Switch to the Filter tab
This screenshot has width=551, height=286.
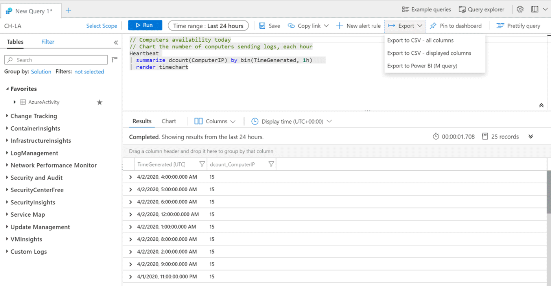point(48,42)
